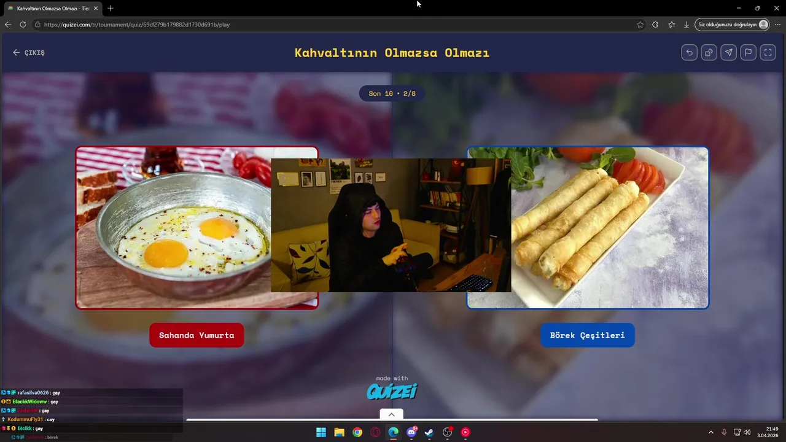The width and height of the screenshot is (786, 442).
Task: Open OBS Studio taskbar icon
Action: [448, 432]
